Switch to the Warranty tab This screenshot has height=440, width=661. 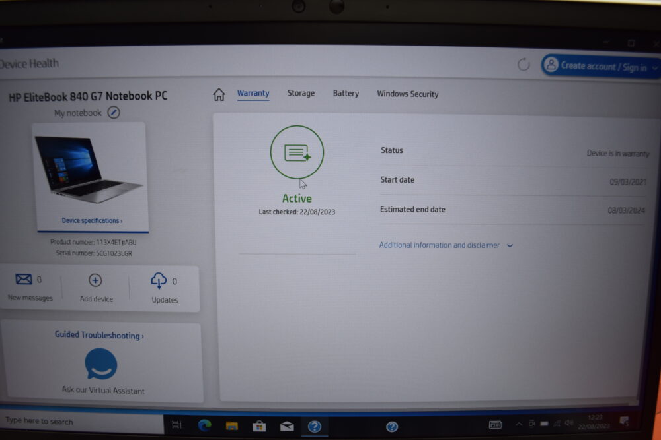click(x=253, y=94)
